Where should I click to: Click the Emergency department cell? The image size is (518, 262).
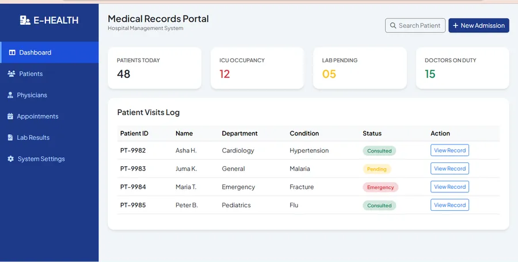[x=238, y=187]
